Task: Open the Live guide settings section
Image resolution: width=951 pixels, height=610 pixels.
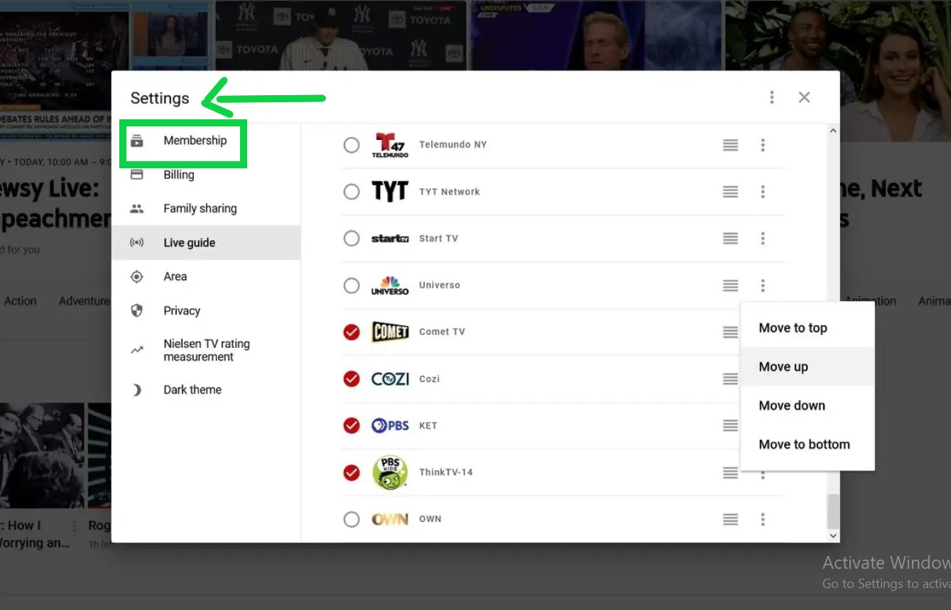Action: [189, 243]
